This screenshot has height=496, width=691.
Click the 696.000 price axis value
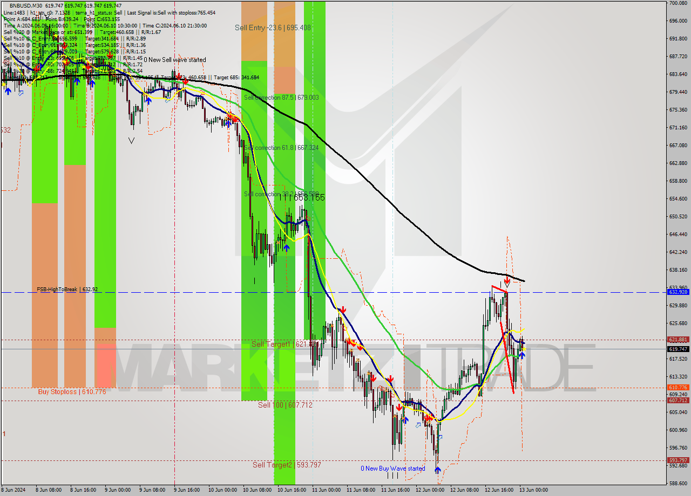pos(678,21)
